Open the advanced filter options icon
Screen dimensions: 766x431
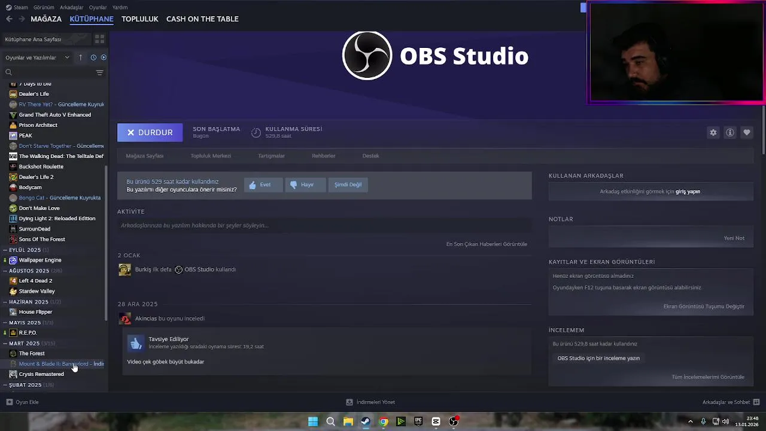(99, 72)
